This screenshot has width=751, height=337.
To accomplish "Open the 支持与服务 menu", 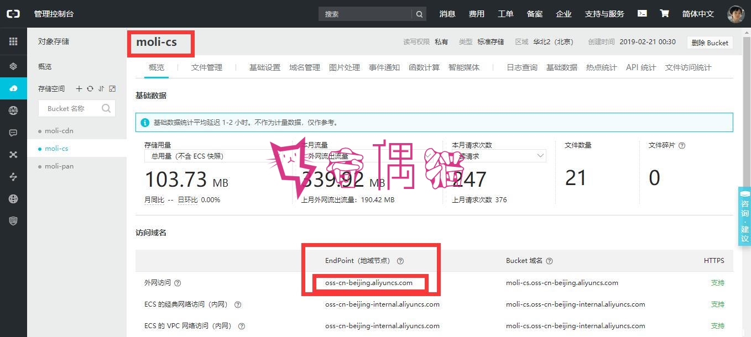I will tap(604, 14).
